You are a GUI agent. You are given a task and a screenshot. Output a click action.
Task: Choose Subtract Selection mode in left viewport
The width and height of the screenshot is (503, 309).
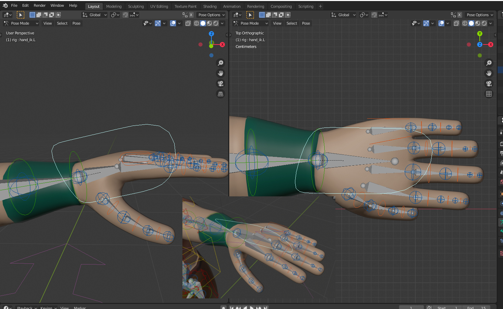[45, 15]
